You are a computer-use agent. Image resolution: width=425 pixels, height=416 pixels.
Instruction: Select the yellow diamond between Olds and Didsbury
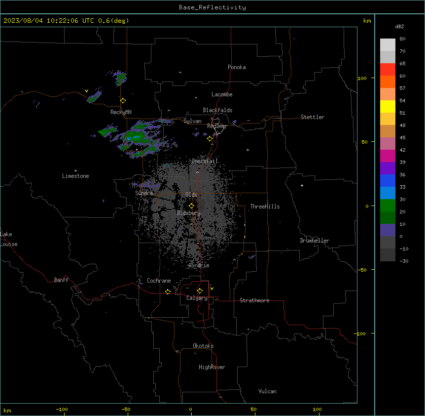pyautogui.click(x=191, y=206)
